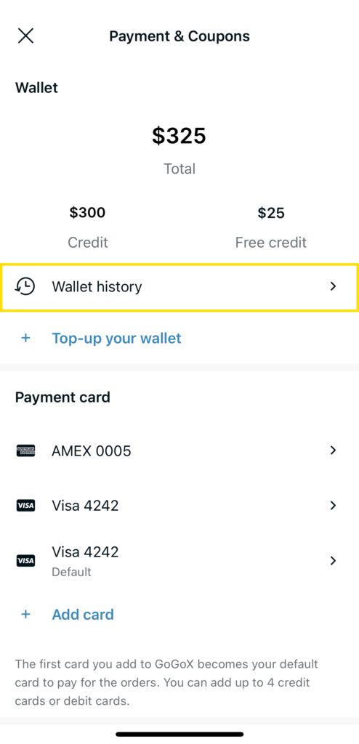Tap the plus icon beside Top-up your wallet
The image size is (359, 744).
click(x=25, y=339)
